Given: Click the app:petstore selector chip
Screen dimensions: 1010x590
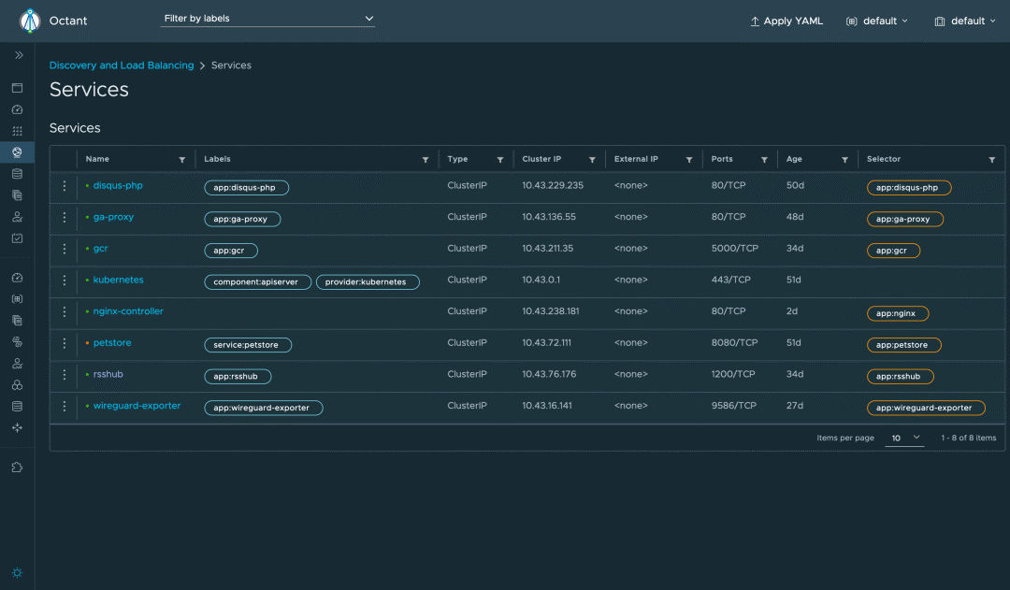Looking at the screenshot, I should point(904,345).
